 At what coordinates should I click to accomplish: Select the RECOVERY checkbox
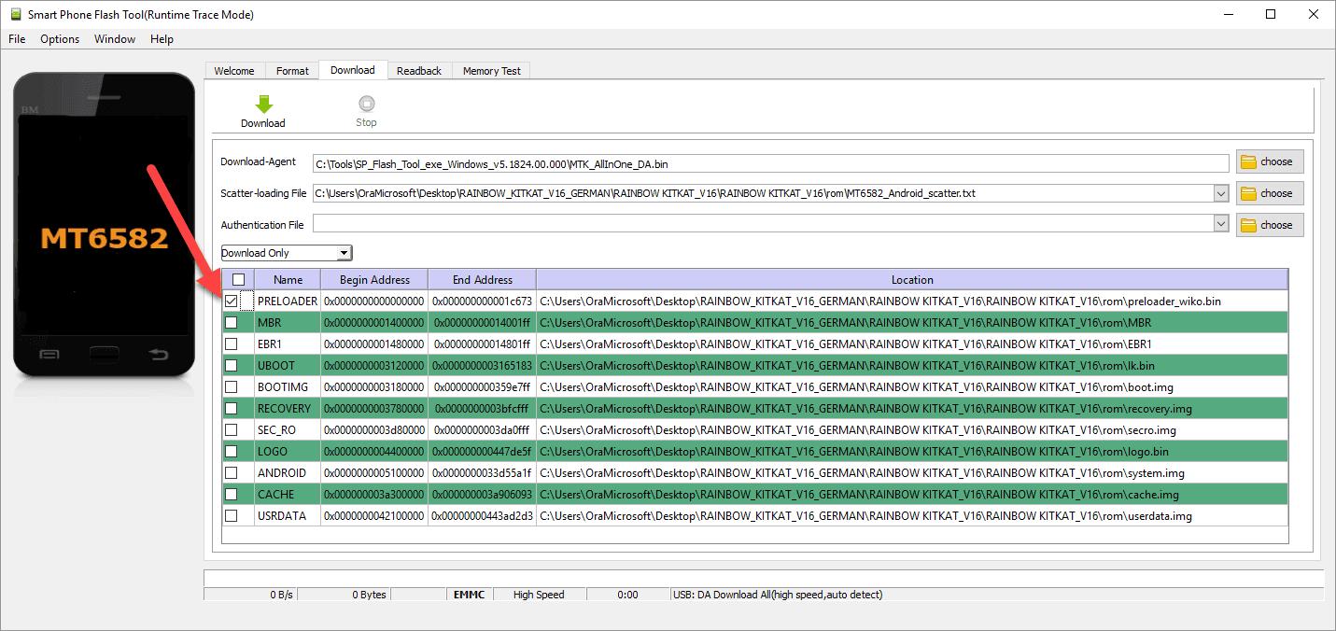tap(232, 408)
